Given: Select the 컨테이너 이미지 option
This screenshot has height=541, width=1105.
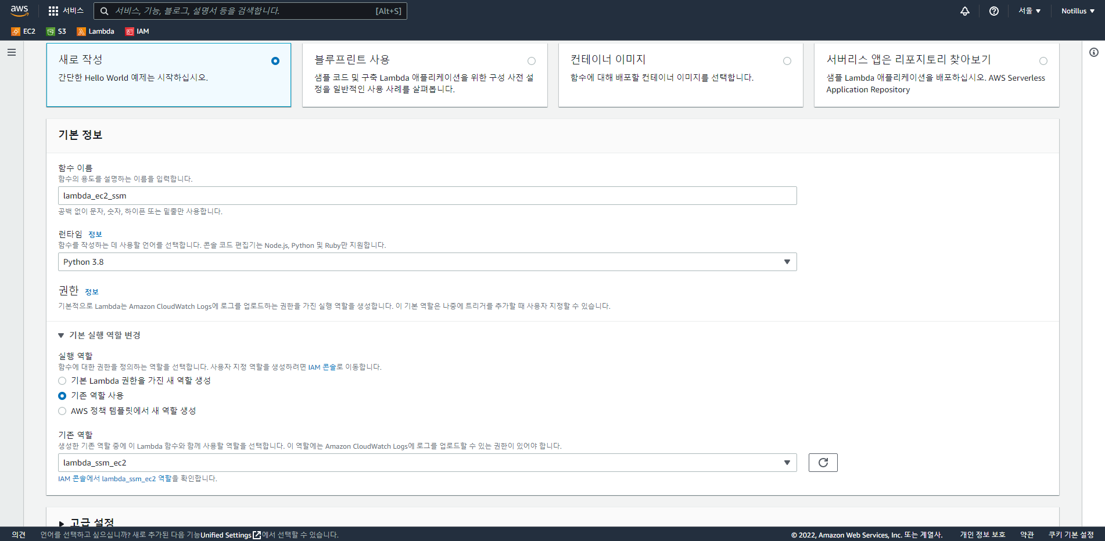Looking at the screenshot, I should (x=681, y=75).
